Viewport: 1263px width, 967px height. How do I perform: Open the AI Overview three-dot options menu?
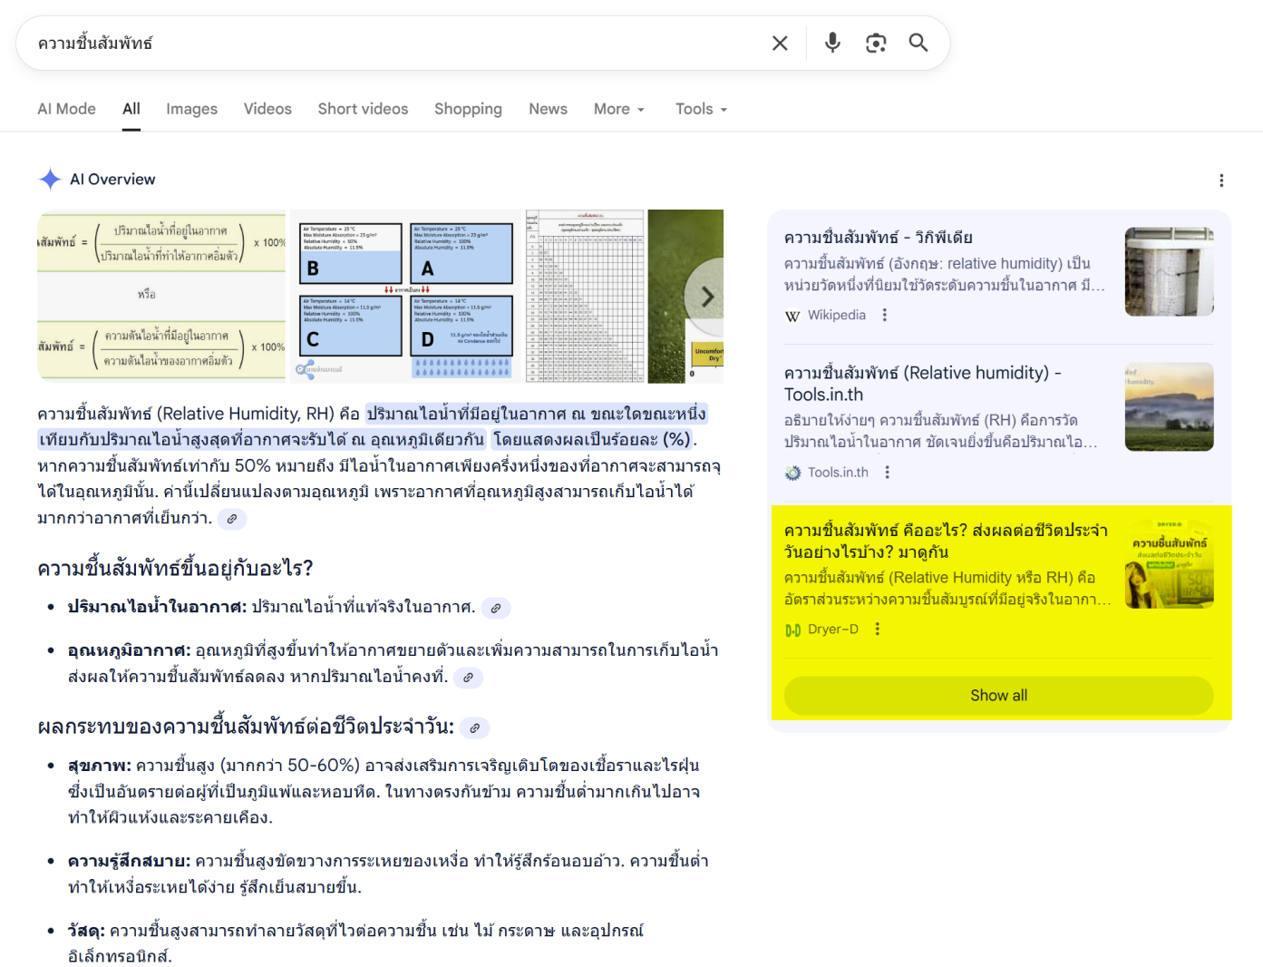(1221, 181)
